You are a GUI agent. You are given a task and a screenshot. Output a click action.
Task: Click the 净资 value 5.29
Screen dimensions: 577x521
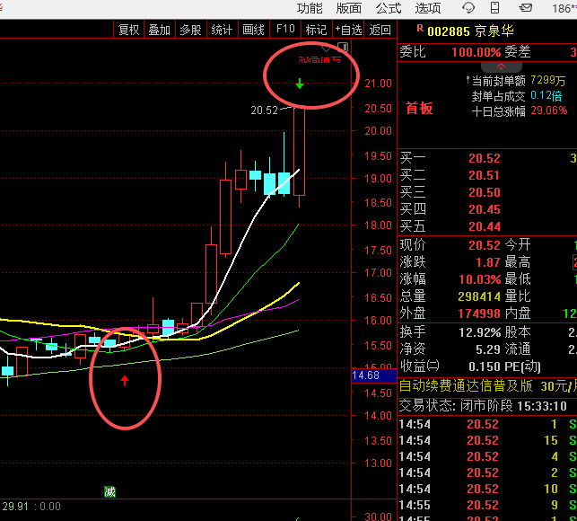(x=487, y=349)
